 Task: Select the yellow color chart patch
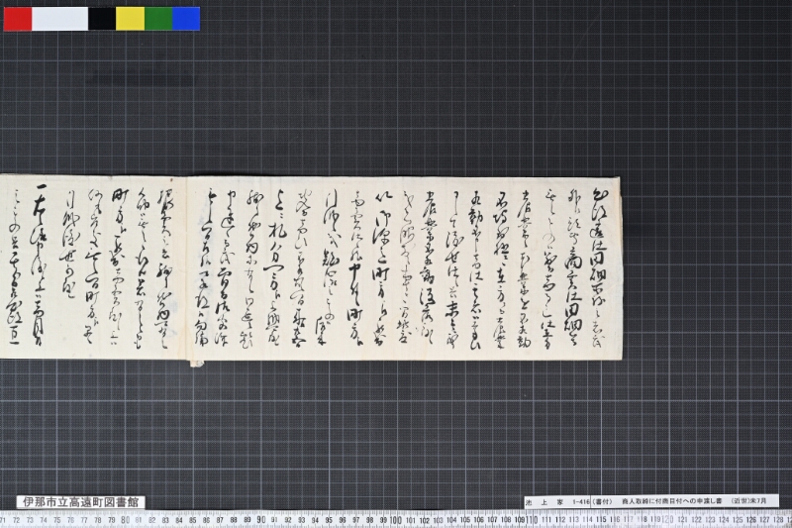(131, 19)
